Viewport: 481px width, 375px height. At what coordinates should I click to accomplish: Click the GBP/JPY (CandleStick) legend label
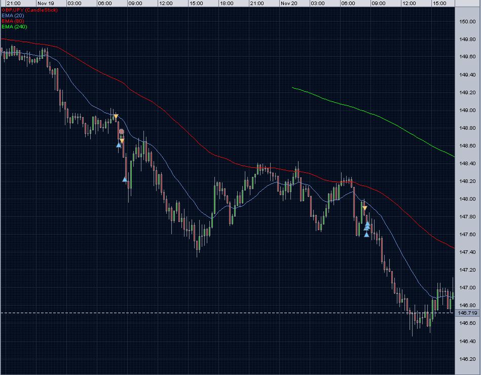pyautogui.click(x=29, y=10)
